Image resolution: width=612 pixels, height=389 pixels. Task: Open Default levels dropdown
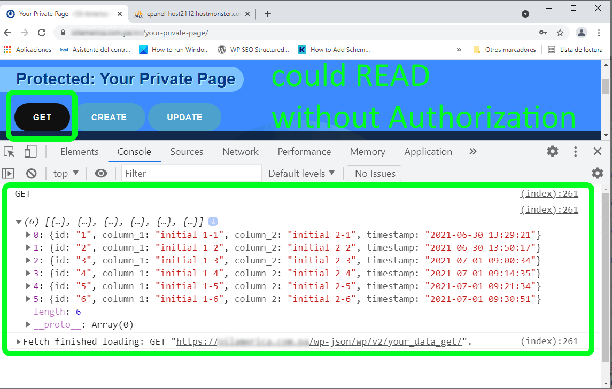(x=301, y=173)
